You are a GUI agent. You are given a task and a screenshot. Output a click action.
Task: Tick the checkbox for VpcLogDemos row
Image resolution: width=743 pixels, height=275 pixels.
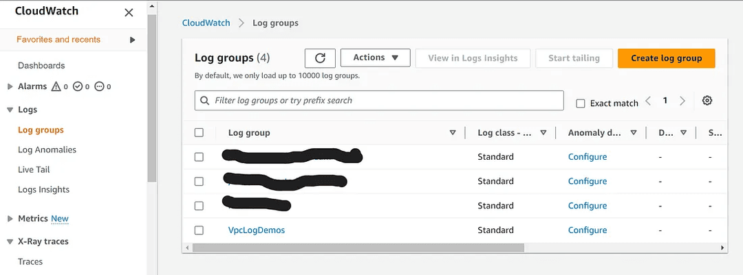[x=199, y=230]
